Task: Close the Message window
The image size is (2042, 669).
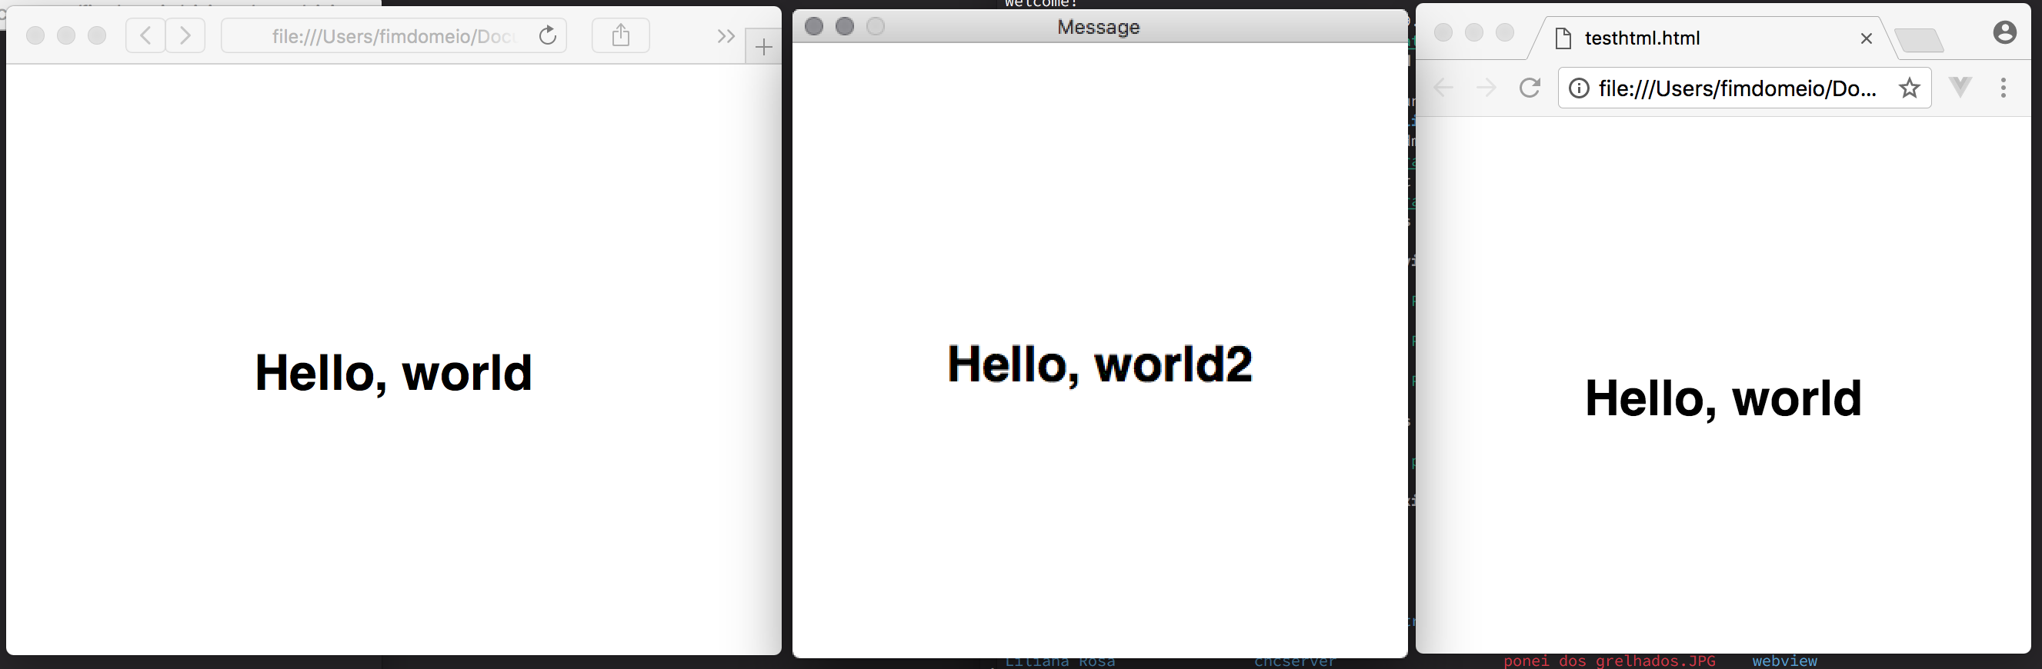Action: pyautogui.click(x=813, y=26)
